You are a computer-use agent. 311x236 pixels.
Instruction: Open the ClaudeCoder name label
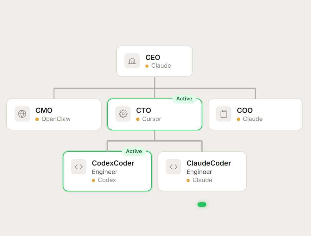[209, 163]
